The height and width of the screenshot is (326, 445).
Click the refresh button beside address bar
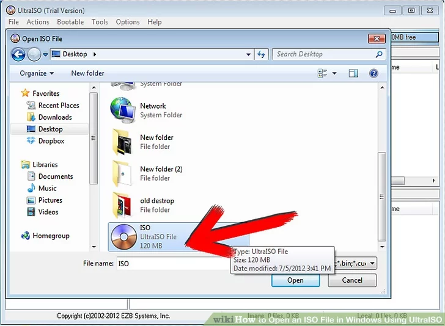(x=261, y=54)
